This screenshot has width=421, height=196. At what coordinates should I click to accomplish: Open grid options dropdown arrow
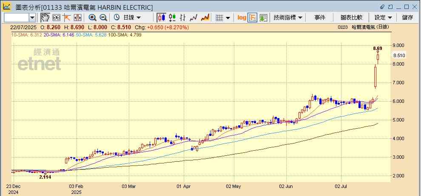point(228,18)
